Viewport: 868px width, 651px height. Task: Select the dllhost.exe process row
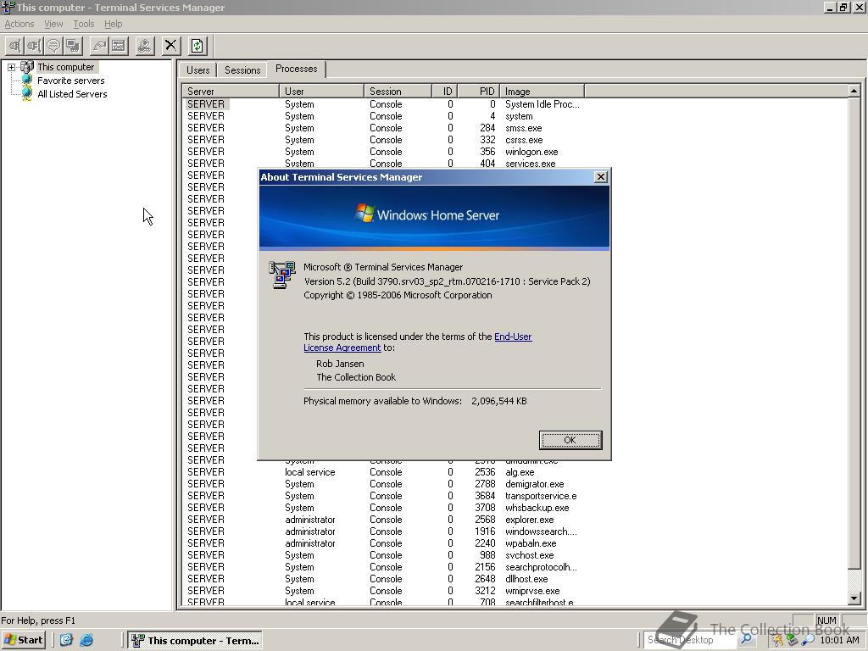(x=383, y=579)
